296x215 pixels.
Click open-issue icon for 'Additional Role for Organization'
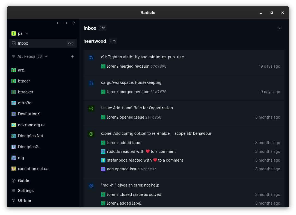(x=91, y=108)
